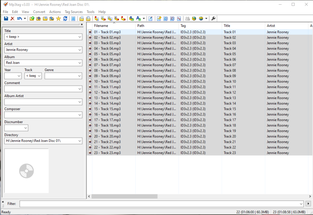The height and width of the screenshot is (215, 313).
Task: Open dropdown arrow beside the Actions icons
Action: coord(144,18)
